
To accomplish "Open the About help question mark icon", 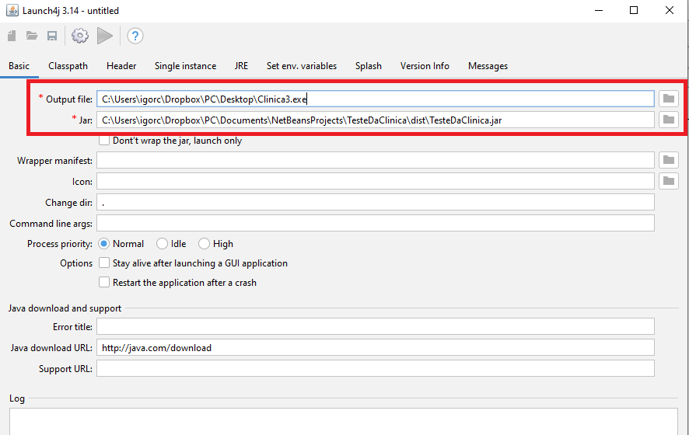I will [x=135, y=36].
